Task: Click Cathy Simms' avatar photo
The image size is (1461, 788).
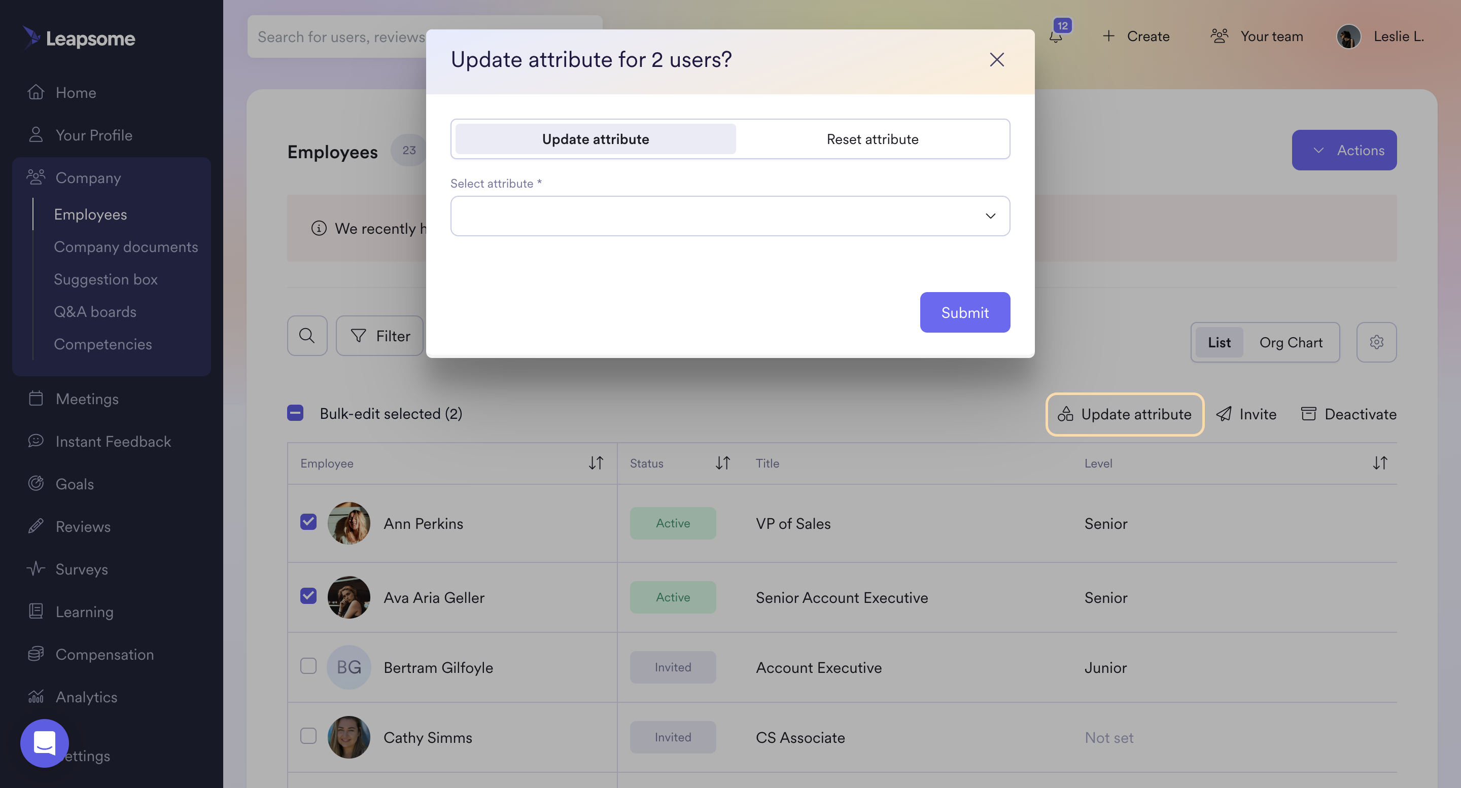Action: click(x=348, y=737)
